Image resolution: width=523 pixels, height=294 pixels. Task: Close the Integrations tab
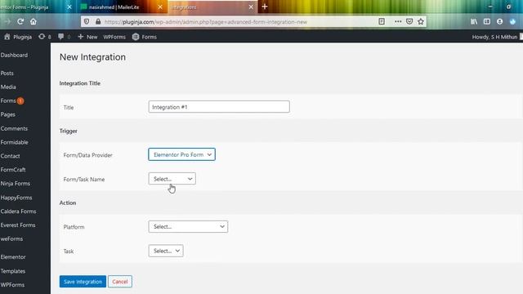251,7
